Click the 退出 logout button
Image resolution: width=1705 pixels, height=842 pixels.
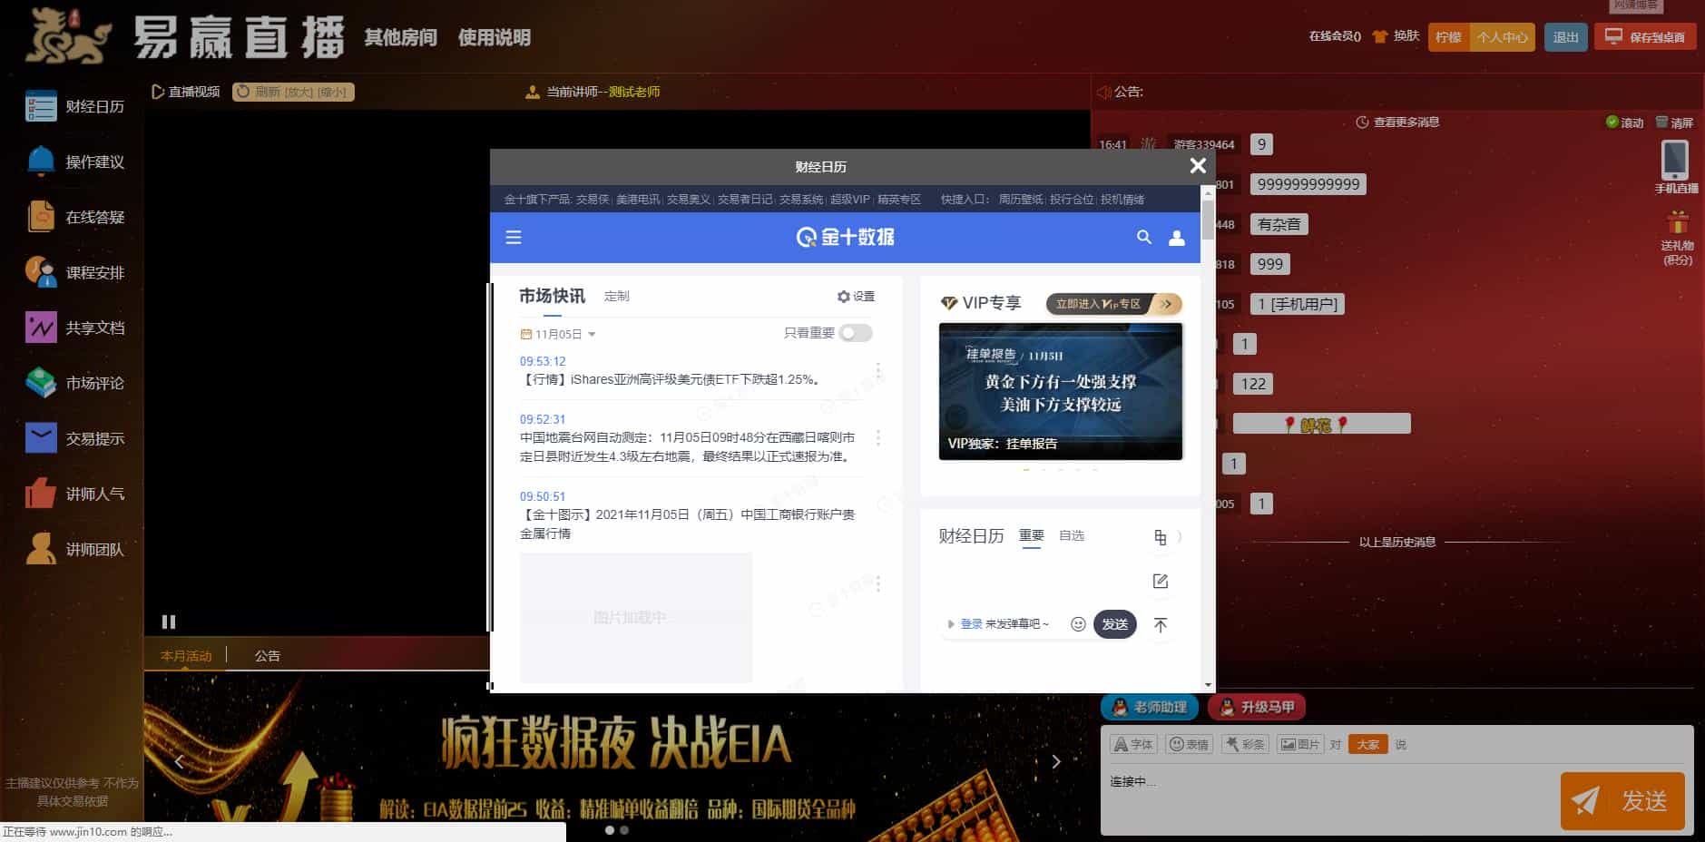(1566, 37)
